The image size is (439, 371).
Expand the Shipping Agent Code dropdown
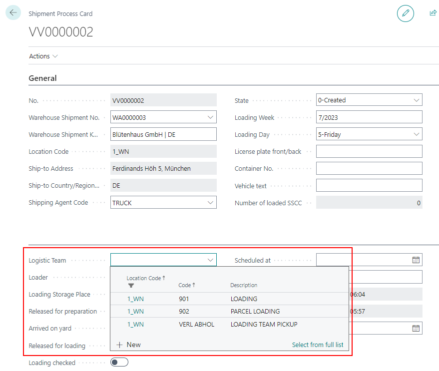point(210,203)
